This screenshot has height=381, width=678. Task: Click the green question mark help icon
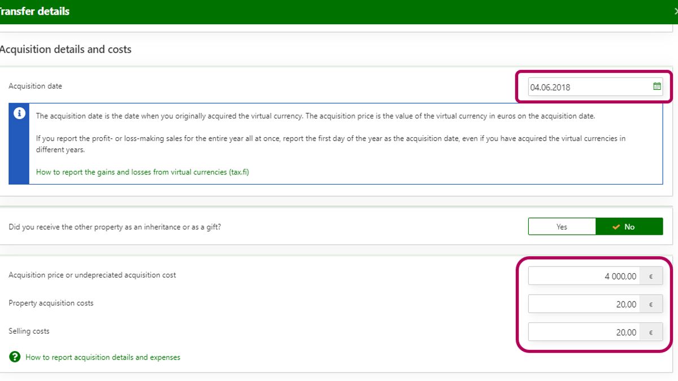point(15,357)
